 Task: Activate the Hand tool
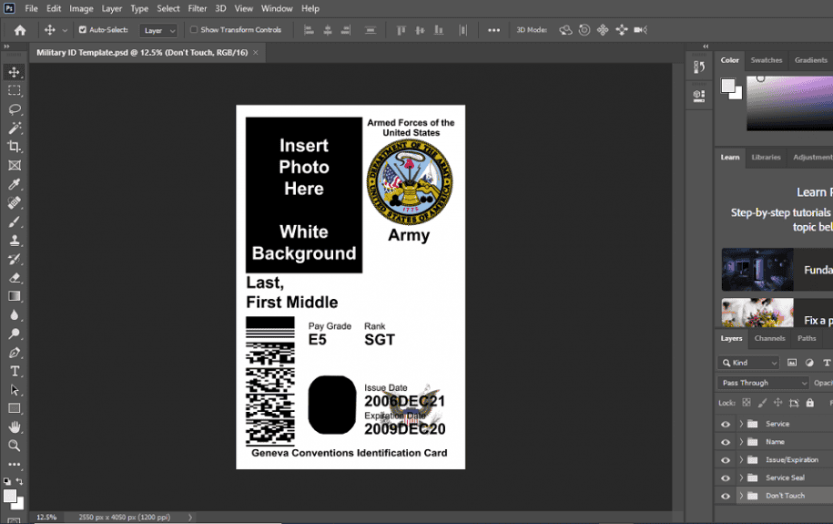[x=15, y=426]
